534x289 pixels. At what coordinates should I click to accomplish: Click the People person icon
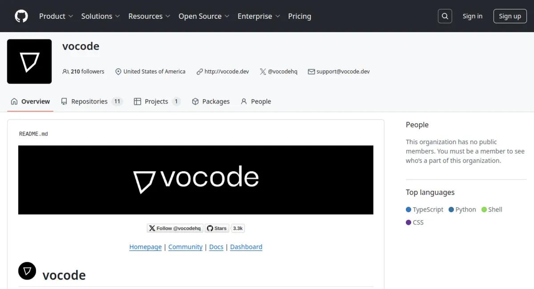coord(244,101)
